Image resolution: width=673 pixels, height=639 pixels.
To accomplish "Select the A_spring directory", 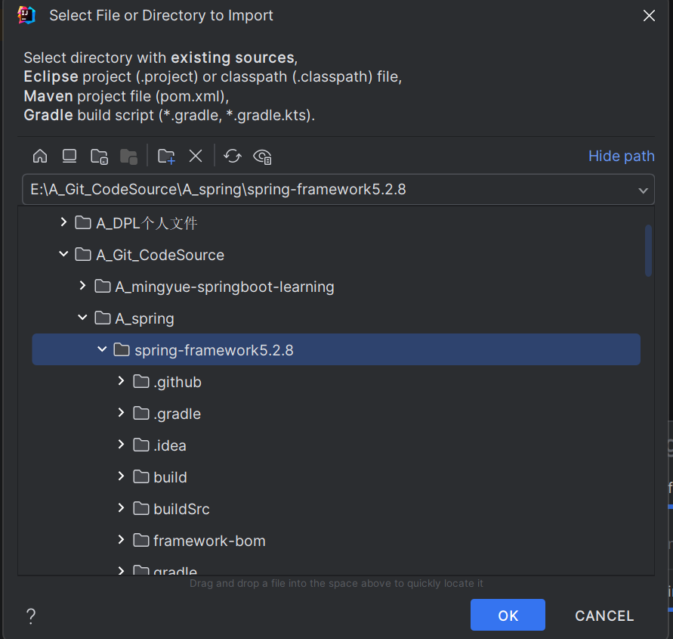I will tap(336, 318).
